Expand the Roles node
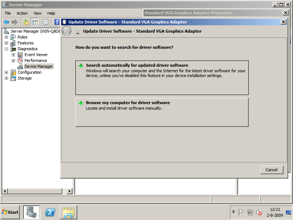The image size is (293, 220). pyautogui.click(x=6, y=37)
